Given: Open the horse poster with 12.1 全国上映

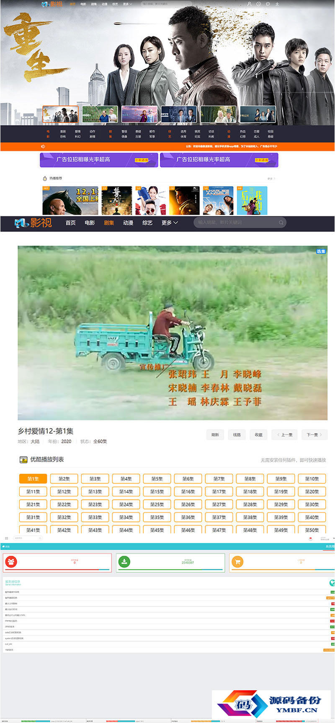Looking at the screenshot, I should 70,200.
